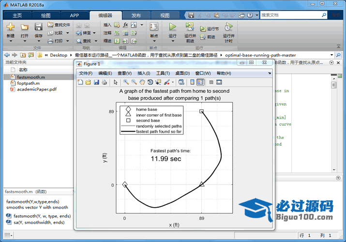Click the Print button in editor ribbon

coord(56,41)
